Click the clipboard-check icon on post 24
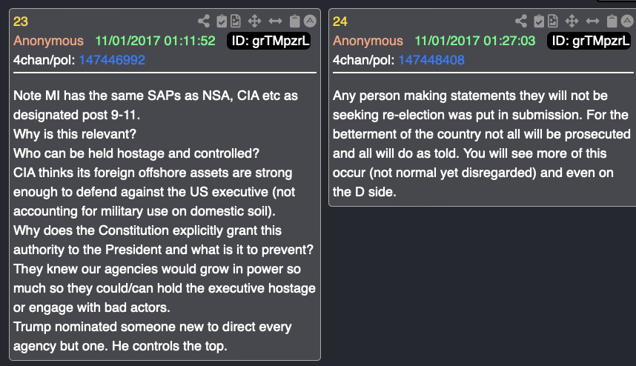This screenshot has height=366, width=636. 539,21
